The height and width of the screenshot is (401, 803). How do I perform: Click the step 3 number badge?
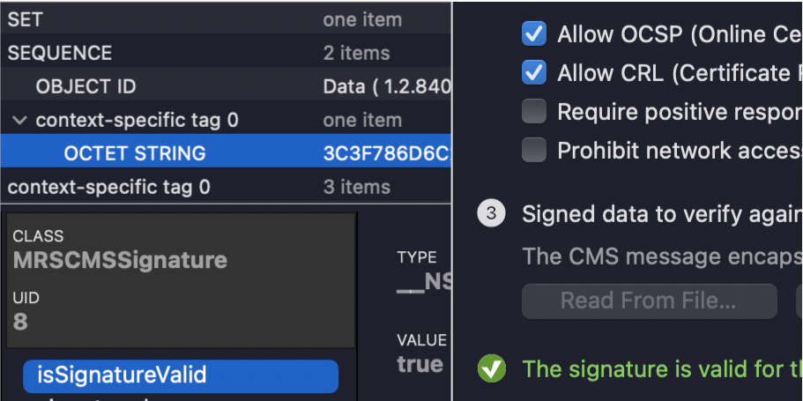491,213
